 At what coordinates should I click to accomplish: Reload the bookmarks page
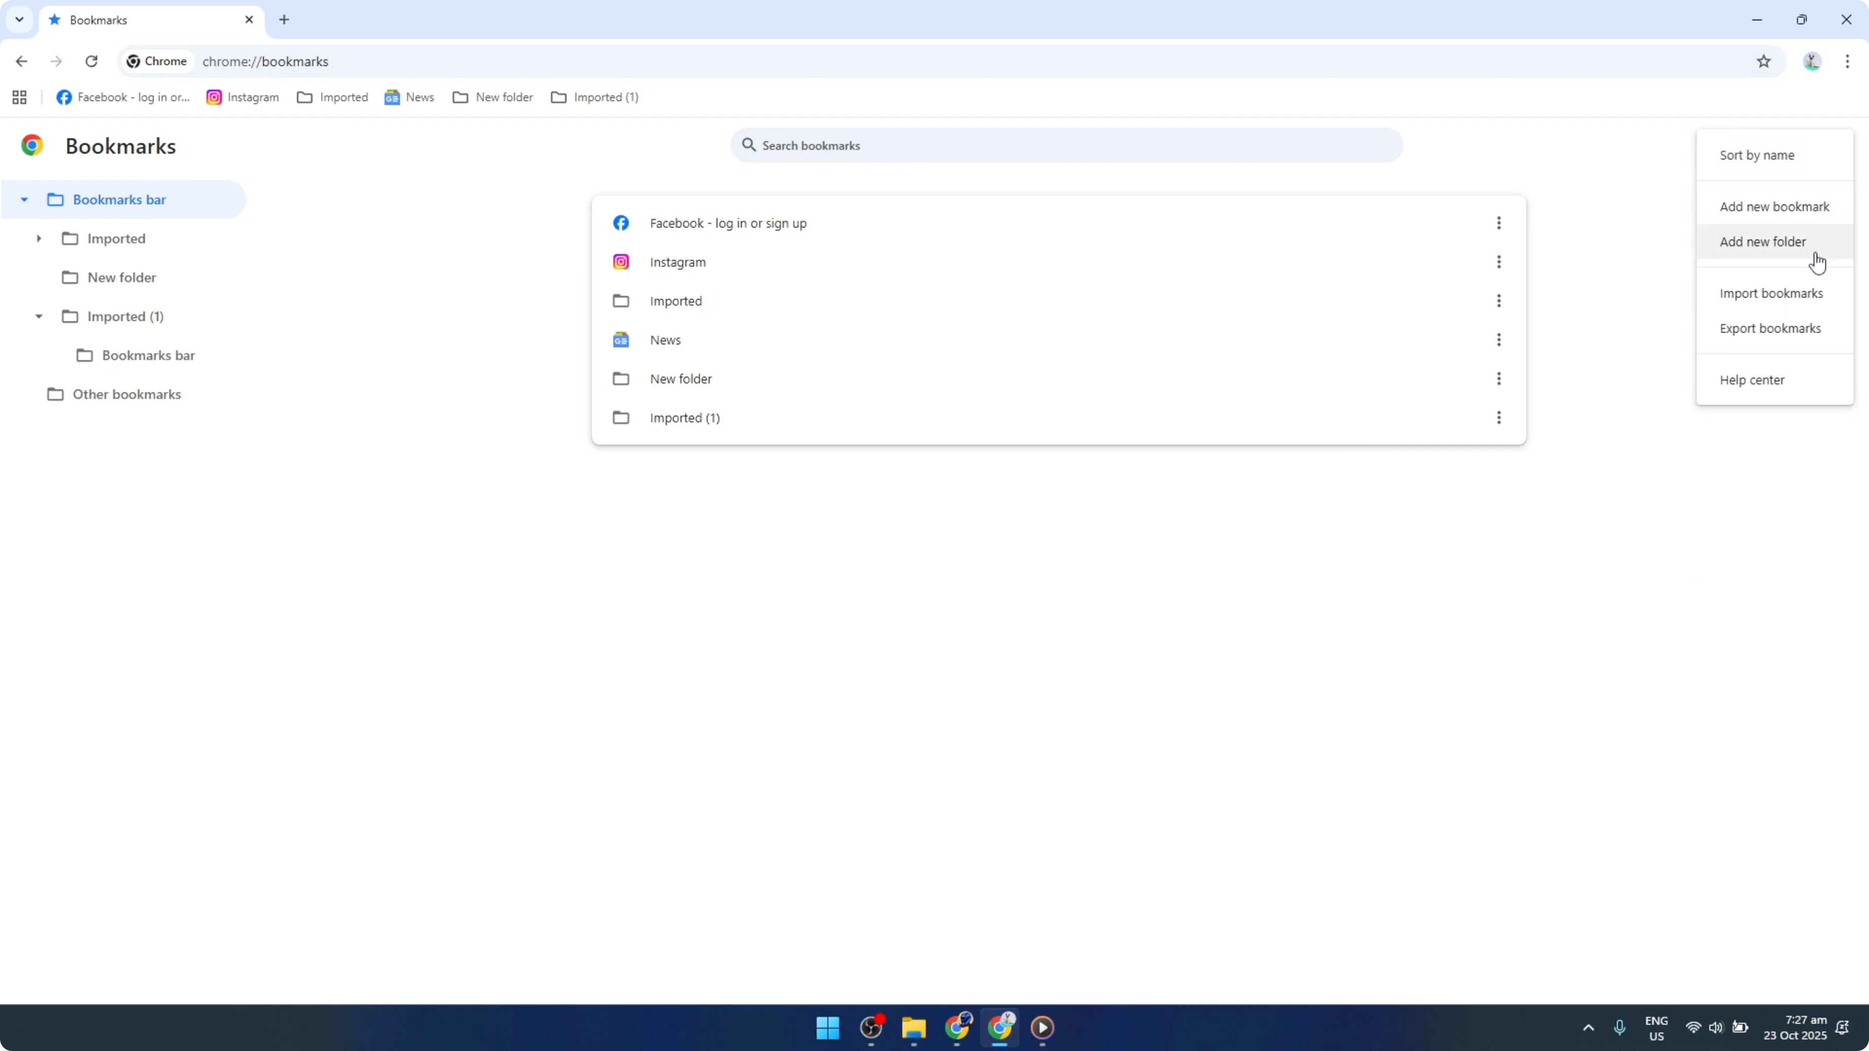91,61
